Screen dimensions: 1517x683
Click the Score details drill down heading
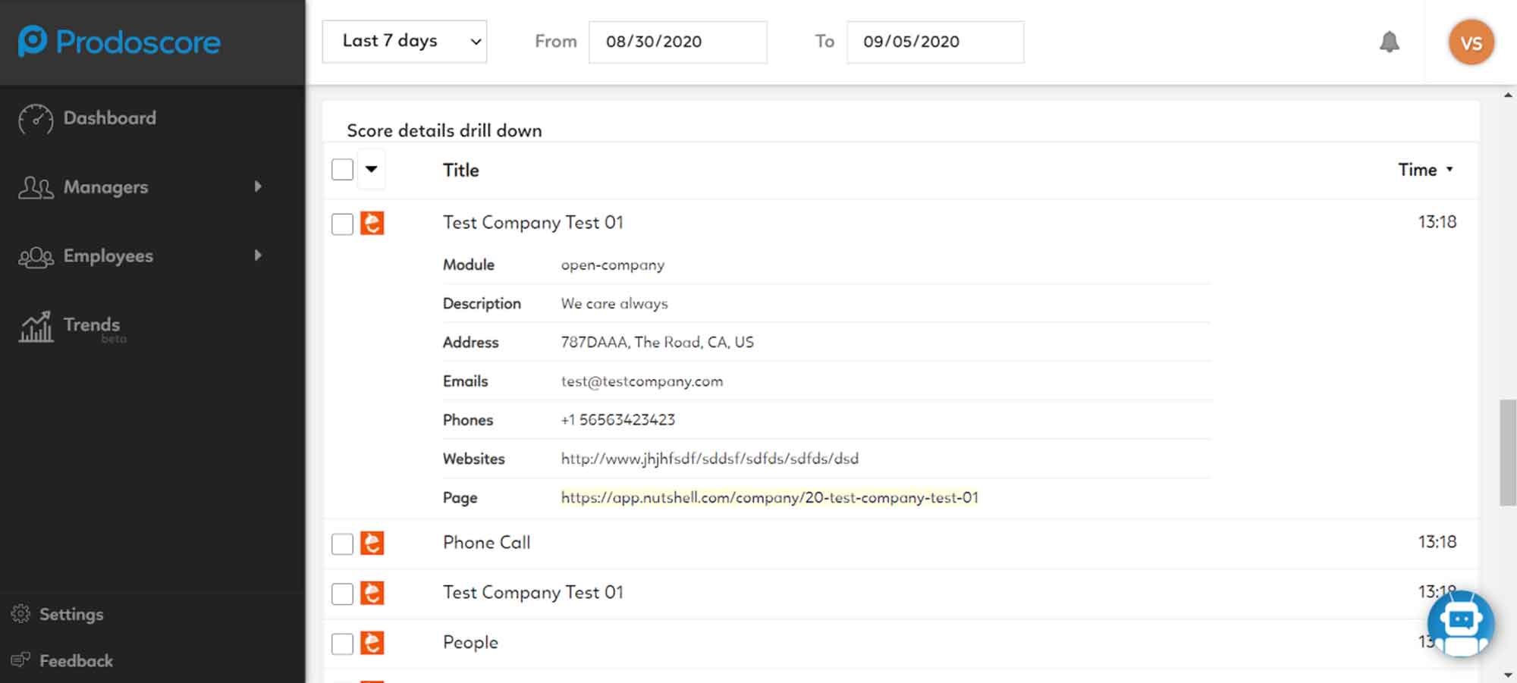pyautogui.click(x=444, y=130)
